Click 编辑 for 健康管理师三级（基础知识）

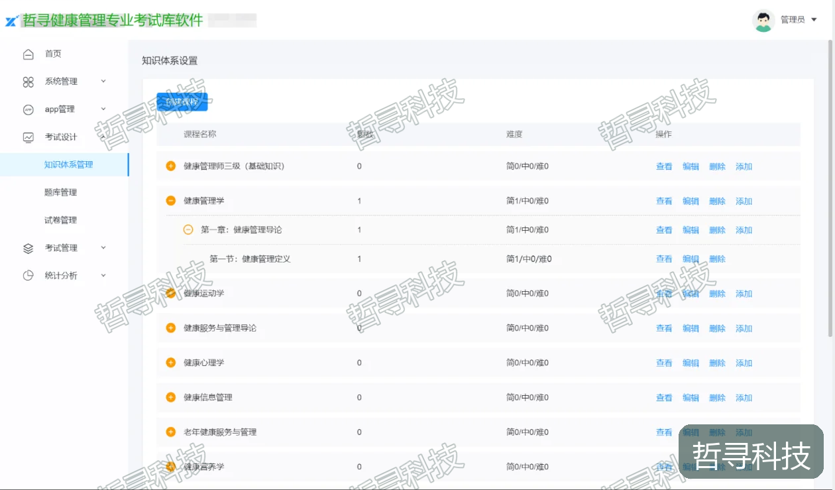691,166
